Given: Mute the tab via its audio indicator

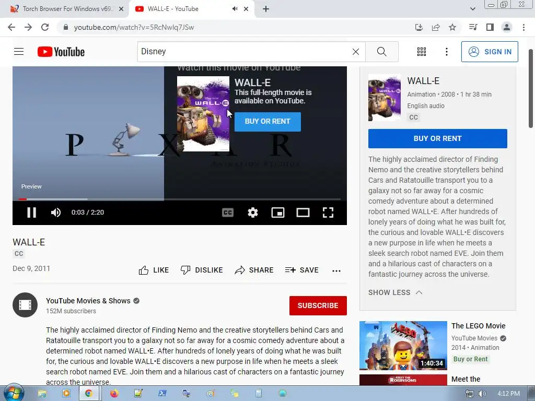Looking at the screenshot, I should click(x=235, y=9).
